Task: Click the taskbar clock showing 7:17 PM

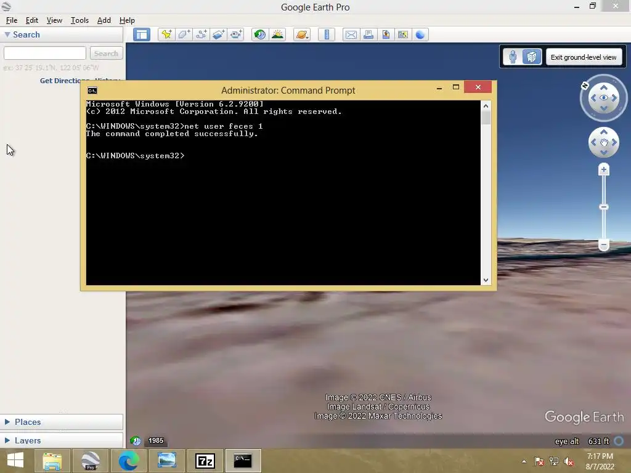Action: pyautogui.click(x=600, y=461)
